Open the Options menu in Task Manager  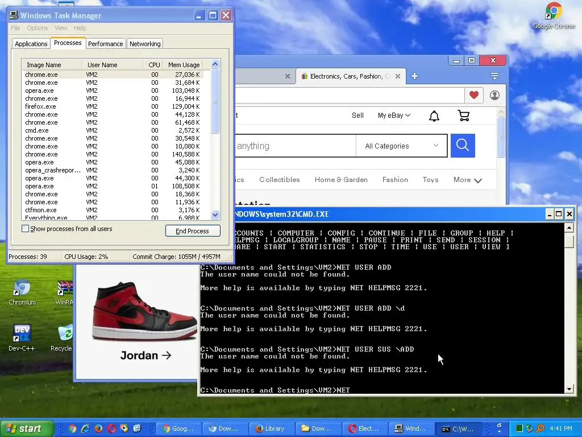[37, 28]
